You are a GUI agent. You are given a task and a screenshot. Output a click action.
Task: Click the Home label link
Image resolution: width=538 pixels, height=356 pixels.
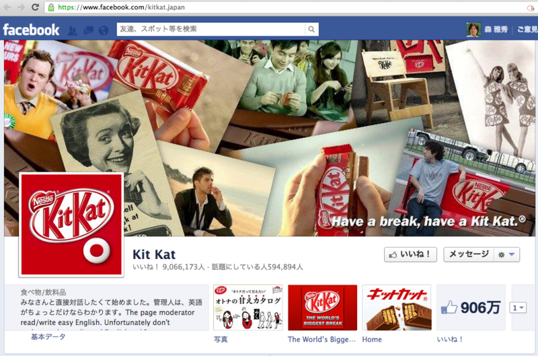pos(372,340)
